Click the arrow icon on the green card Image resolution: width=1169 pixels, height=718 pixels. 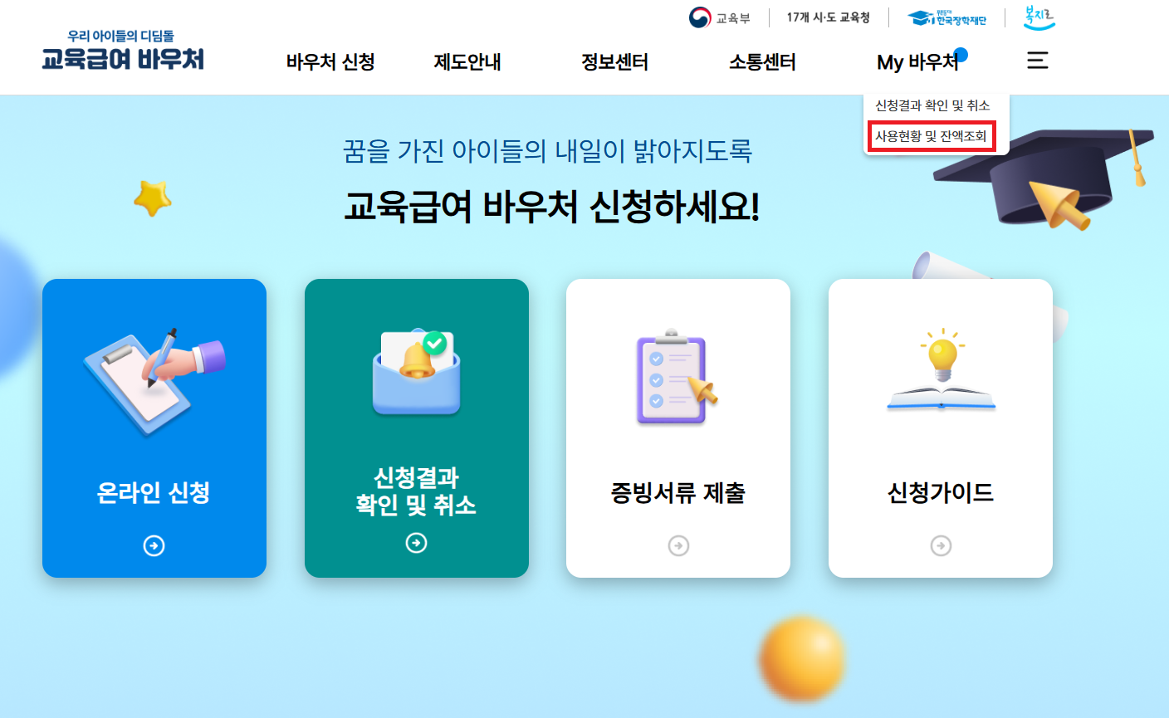click(416, 543)
